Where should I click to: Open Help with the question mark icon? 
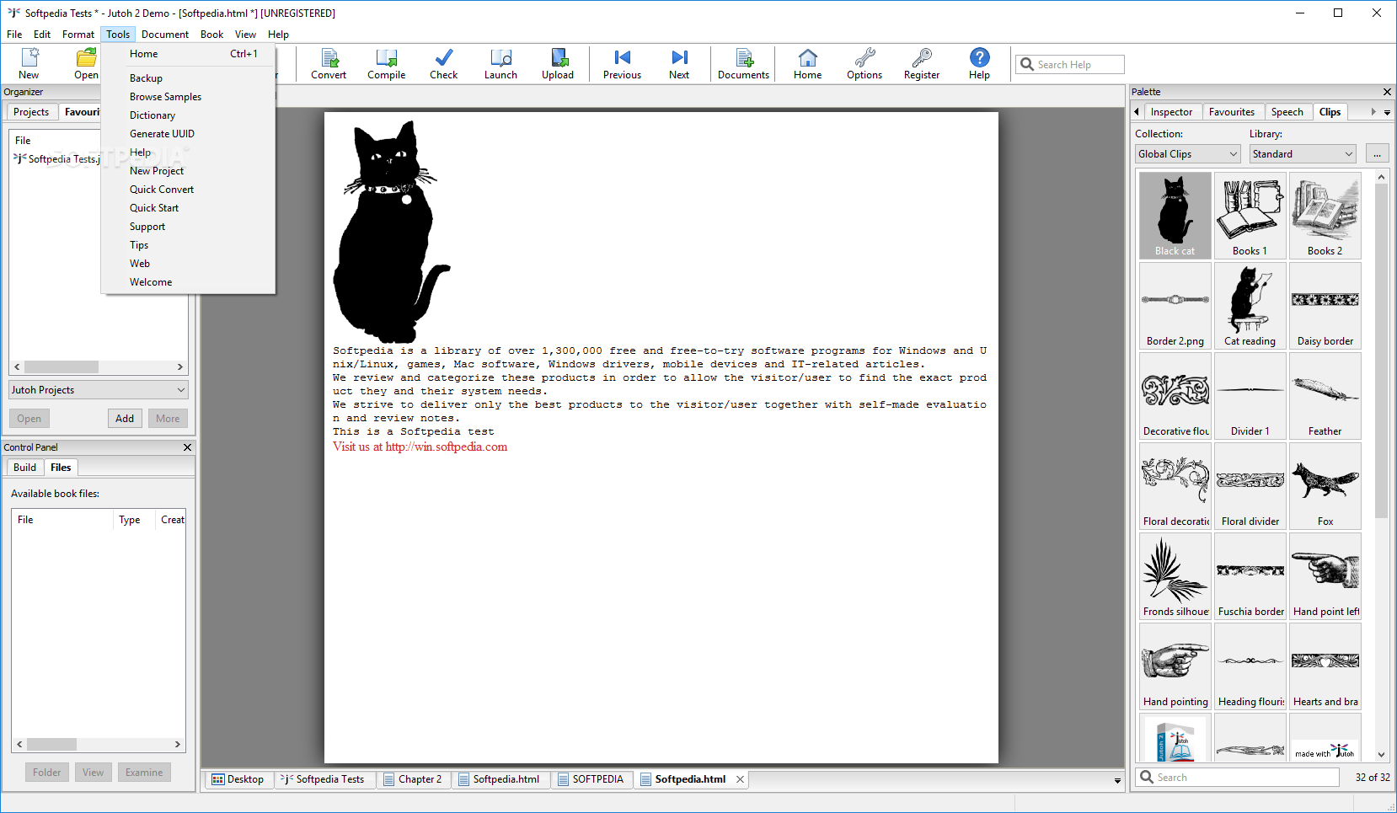point(979,64)
